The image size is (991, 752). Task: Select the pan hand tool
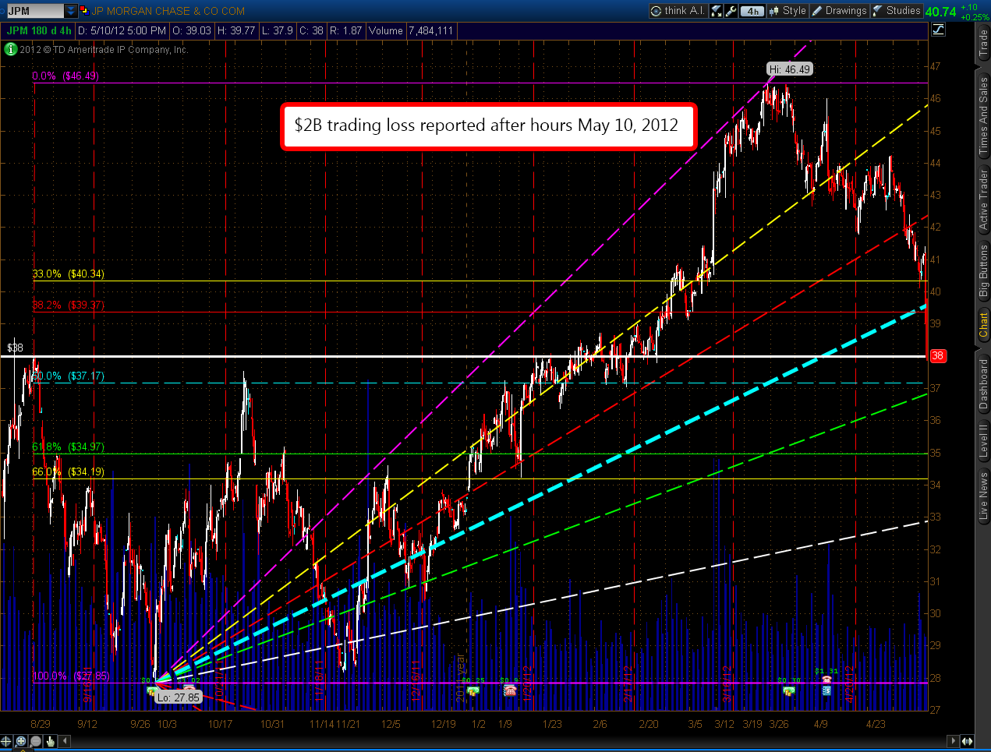point(50,741)
